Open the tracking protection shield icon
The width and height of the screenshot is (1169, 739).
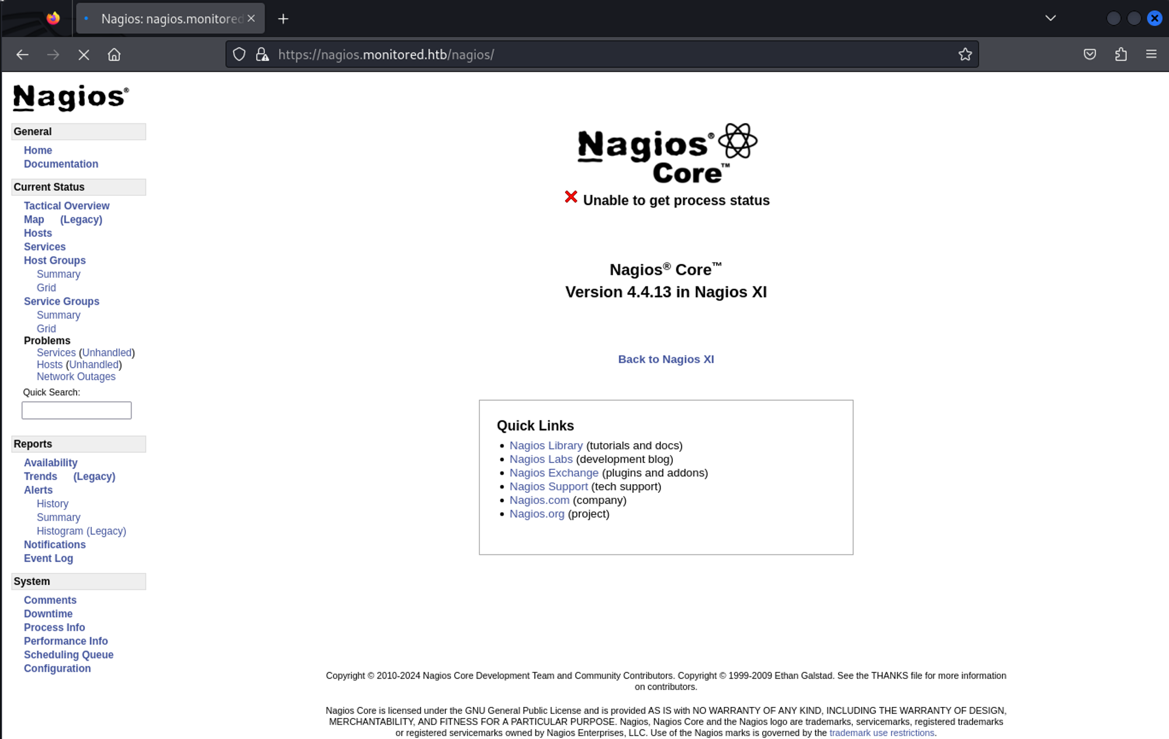239,54
